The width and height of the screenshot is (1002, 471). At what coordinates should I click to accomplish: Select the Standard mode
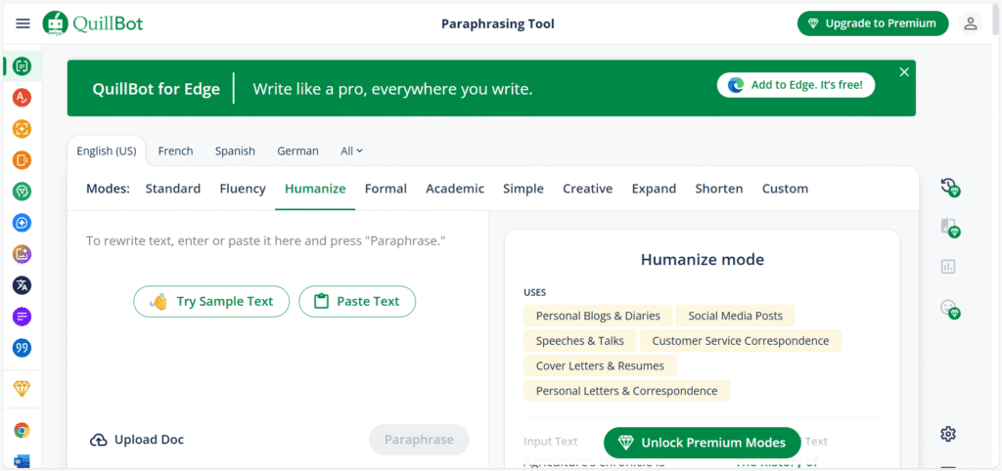pos(173,189)
